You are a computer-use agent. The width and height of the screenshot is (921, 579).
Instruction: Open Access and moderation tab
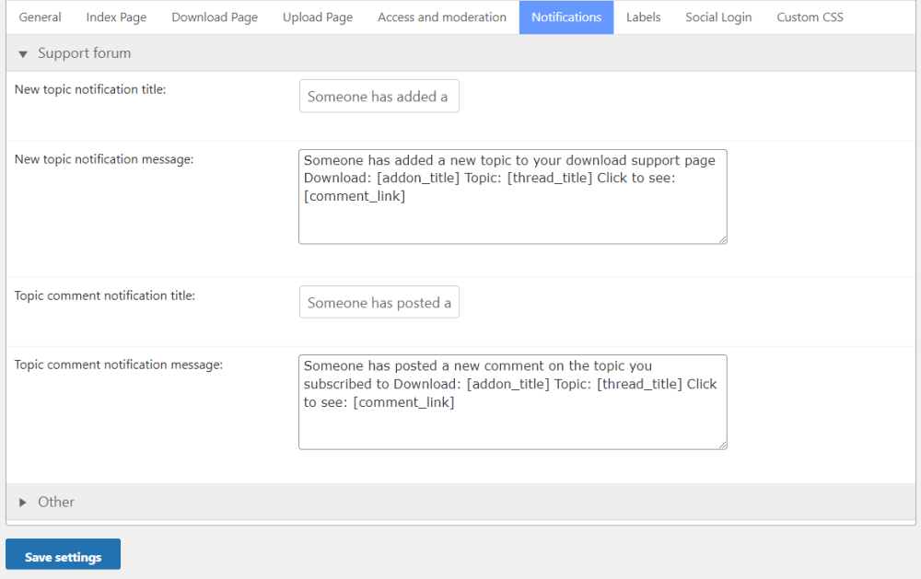point(442,17)
